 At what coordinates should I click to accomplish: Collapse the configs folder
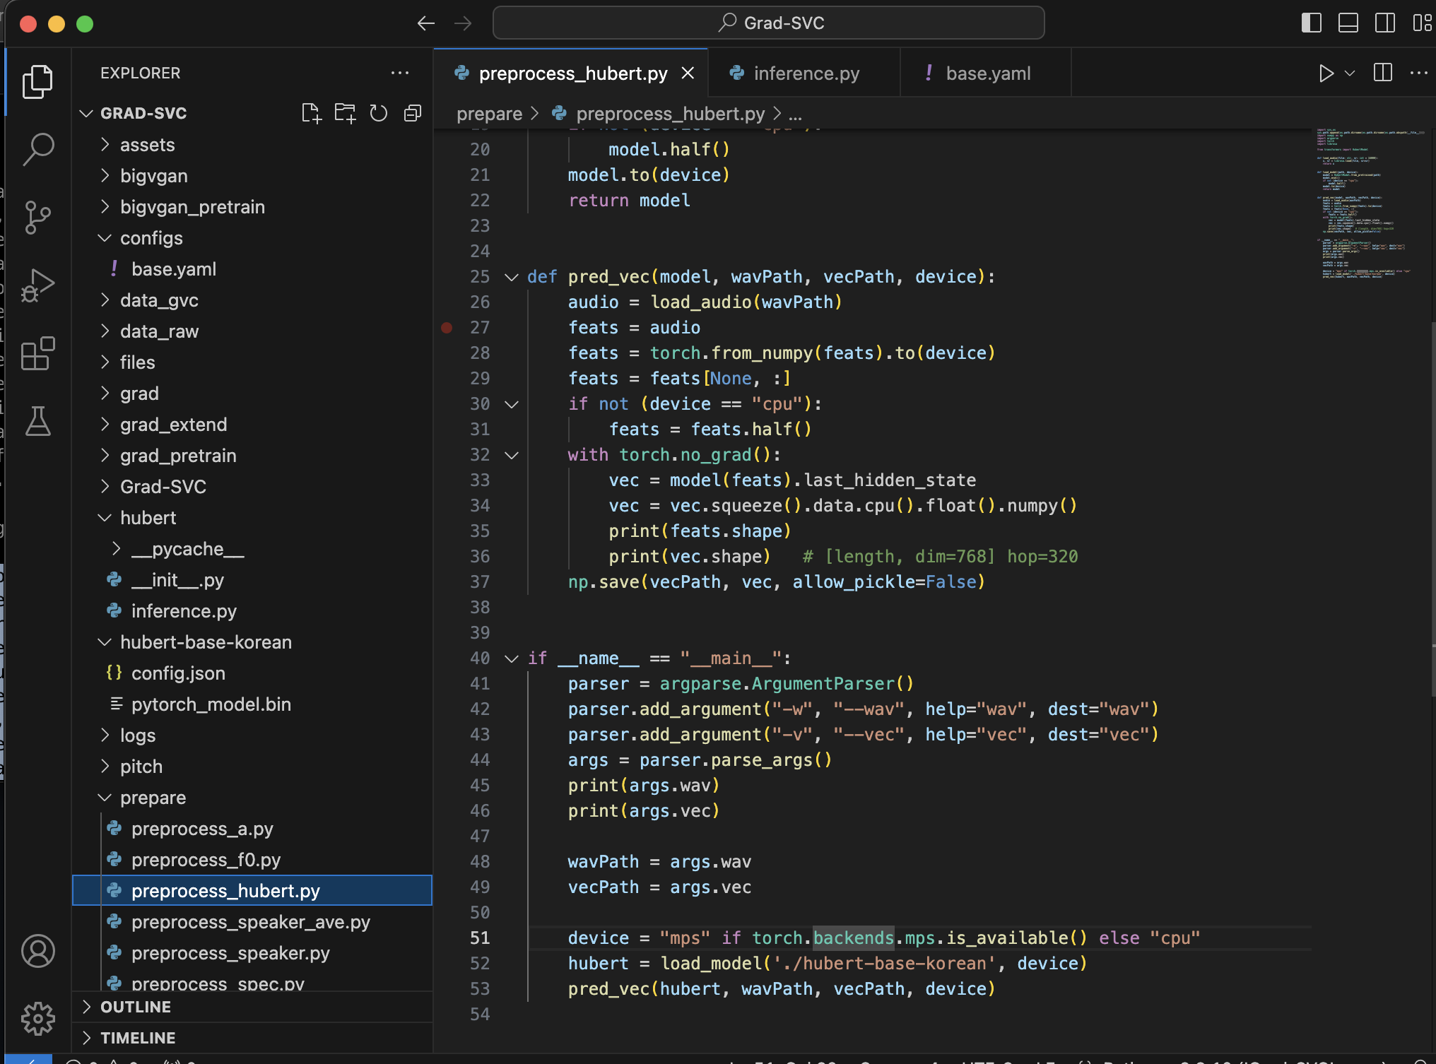point(105,237)
